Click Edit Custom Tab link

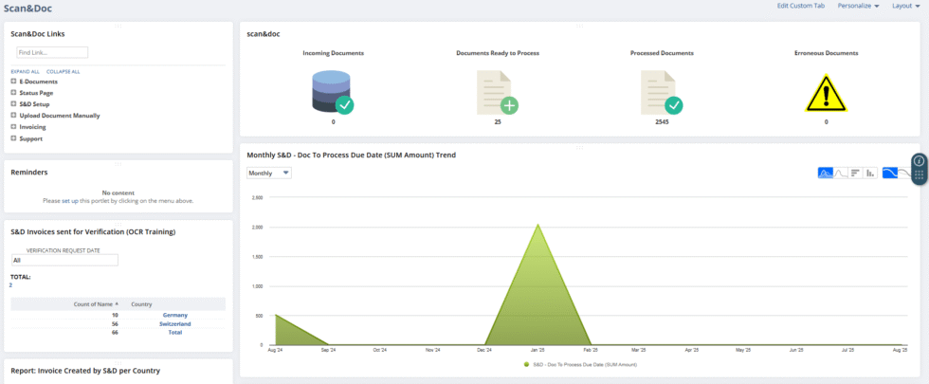point(800,6)
